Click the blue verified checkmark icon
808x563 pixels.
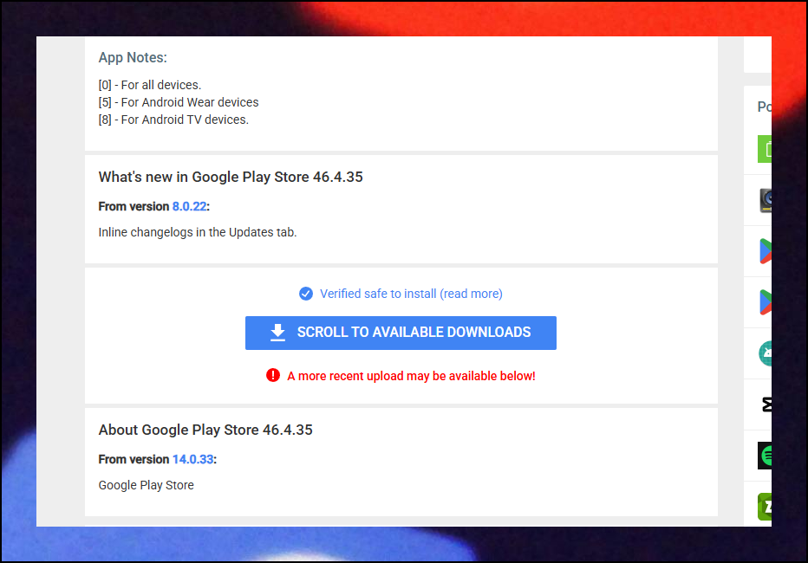tap(305, 294)
